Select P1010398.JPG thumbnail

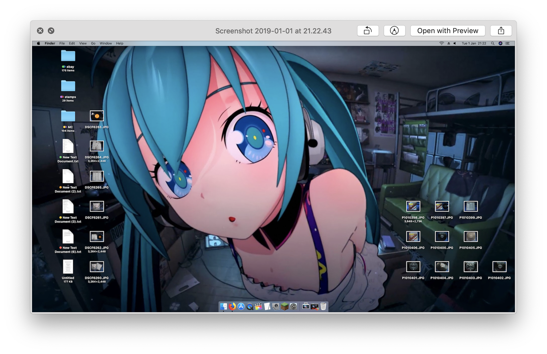[413, 206]
